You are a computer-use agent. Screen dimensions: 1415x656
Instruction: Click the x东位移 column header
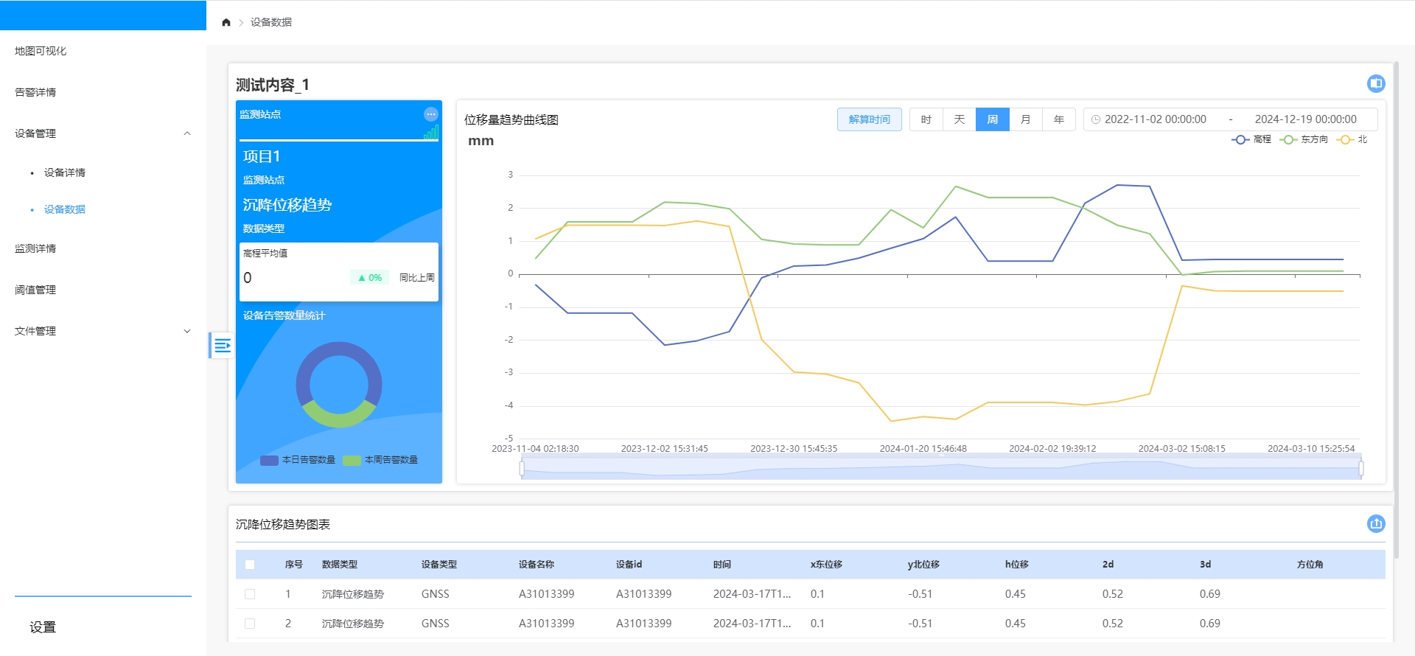pyautogui.click(x=826, y=565)
